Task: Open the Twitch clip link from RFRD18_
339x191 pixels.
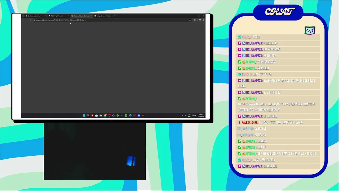Action: (278, 107)
